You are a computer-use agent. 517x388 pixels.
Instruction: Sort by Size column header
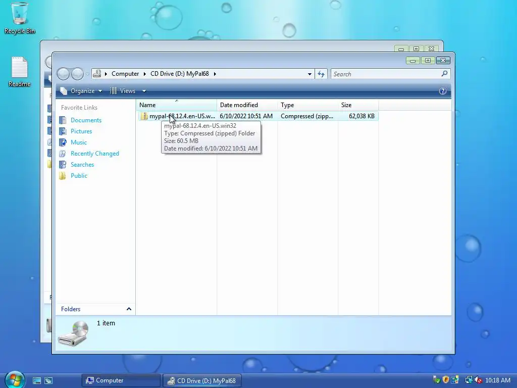[x=358, y=105]
